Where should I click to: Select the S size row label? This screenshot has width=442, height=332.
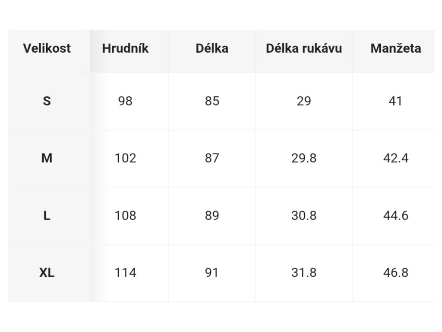47,101
